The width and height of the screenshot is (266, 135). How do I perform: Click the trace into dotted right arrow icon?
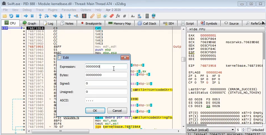(x=55, y=16)
